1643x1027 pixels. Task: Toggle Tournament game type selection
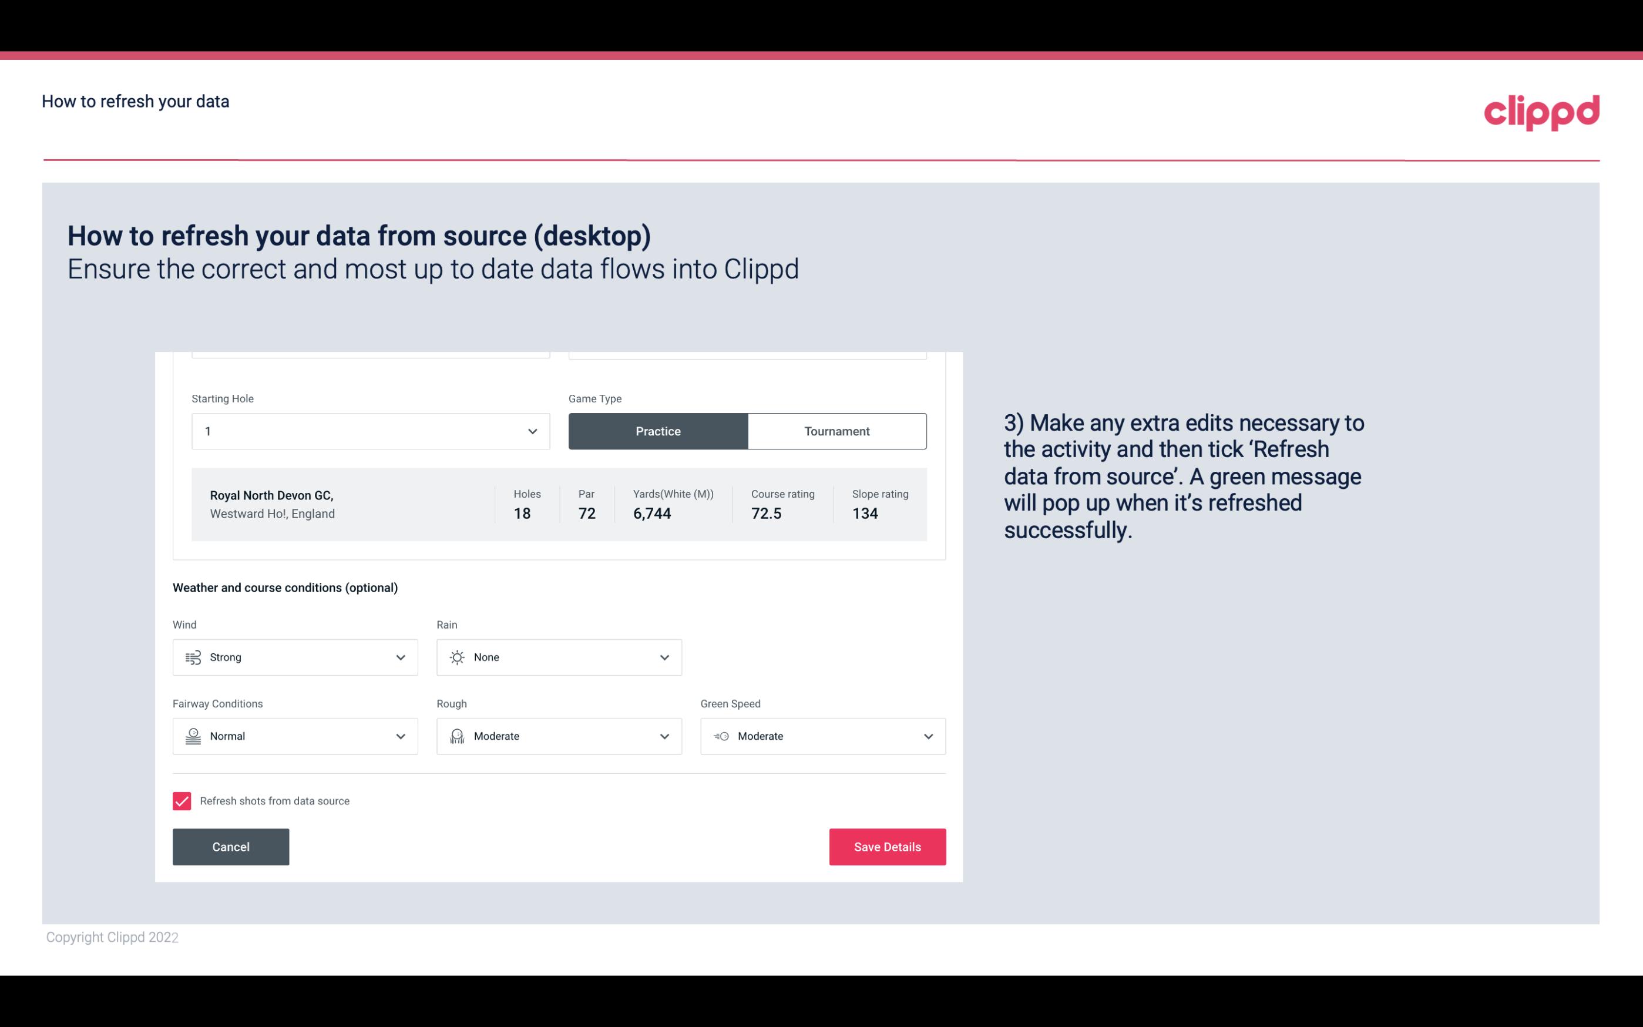tap(836, 431)
